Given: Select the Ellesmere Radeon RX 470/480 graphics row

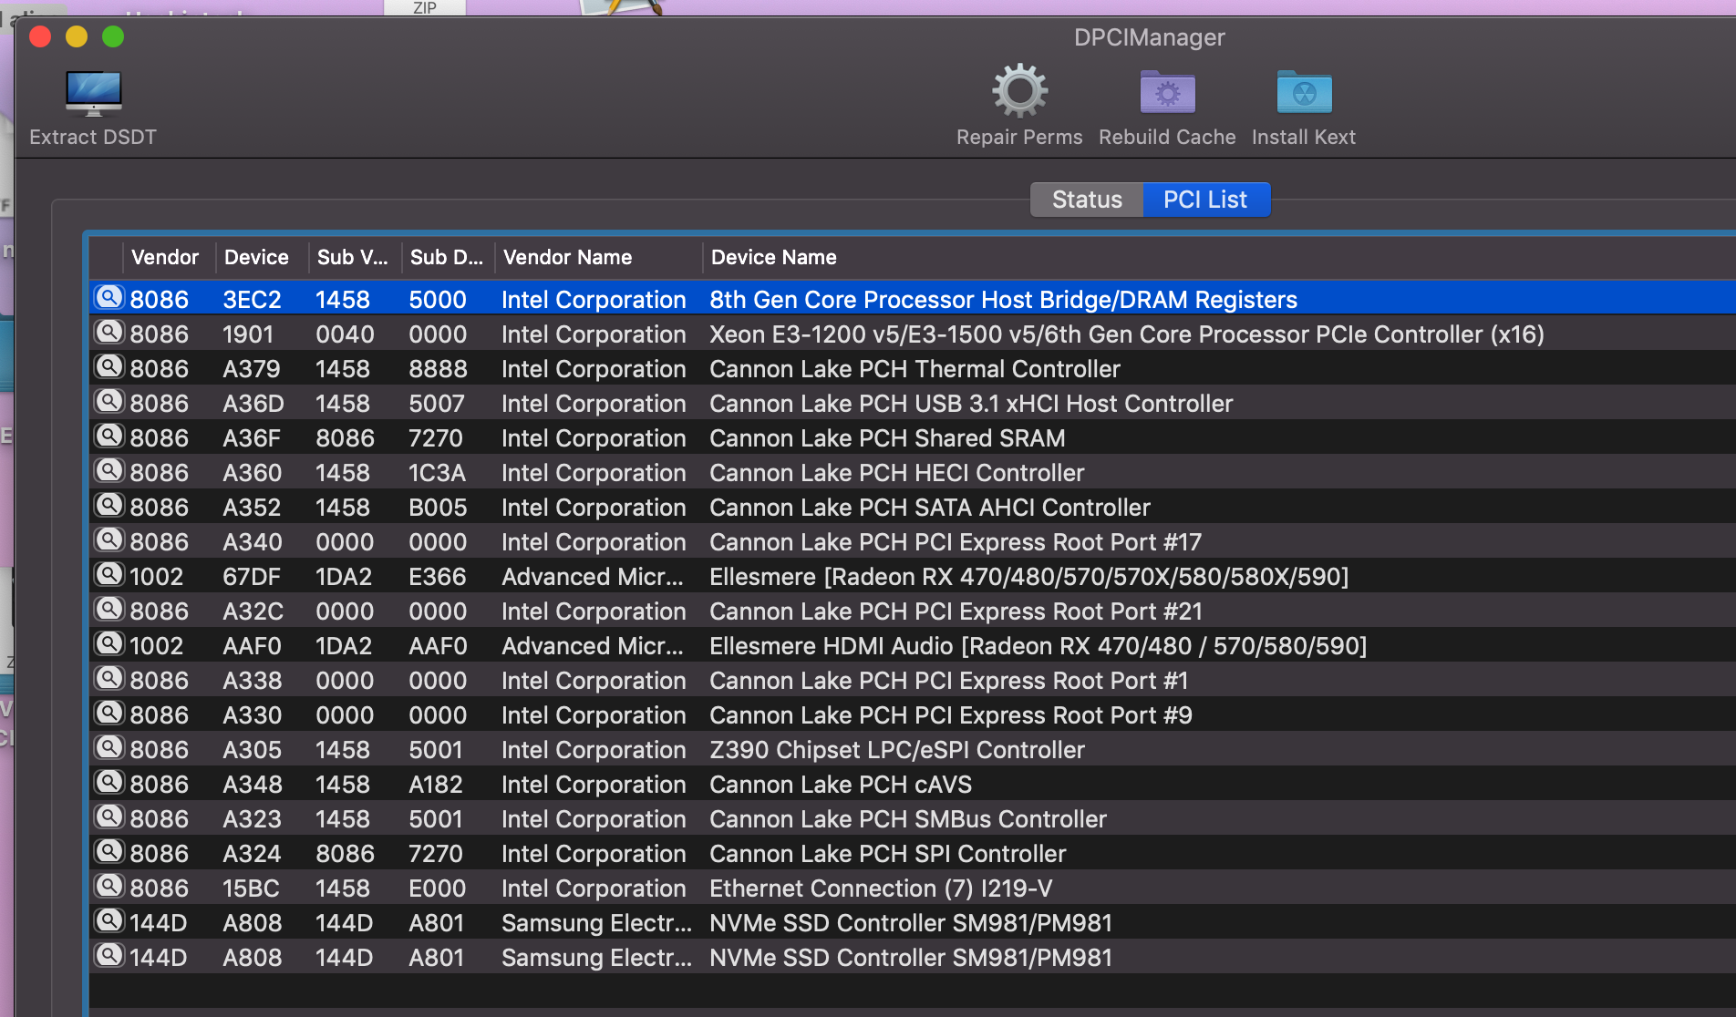Looking at the screenshot, I should 913,576.
